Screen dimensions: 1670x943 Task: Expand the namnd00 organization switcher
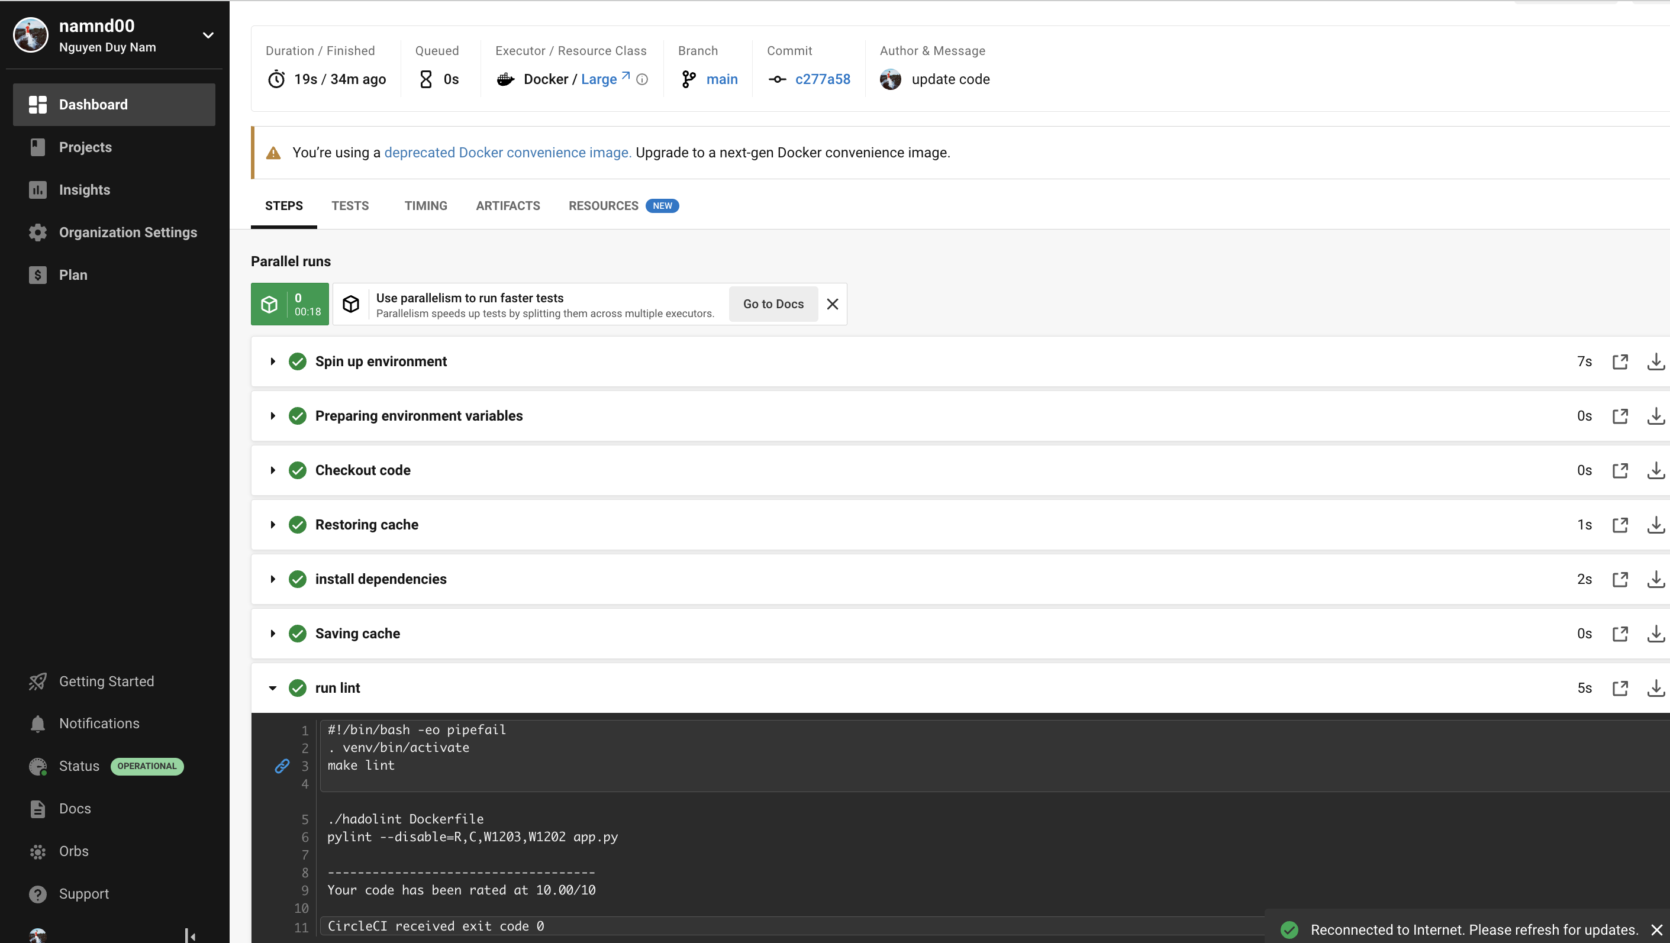tap(208, 35)
